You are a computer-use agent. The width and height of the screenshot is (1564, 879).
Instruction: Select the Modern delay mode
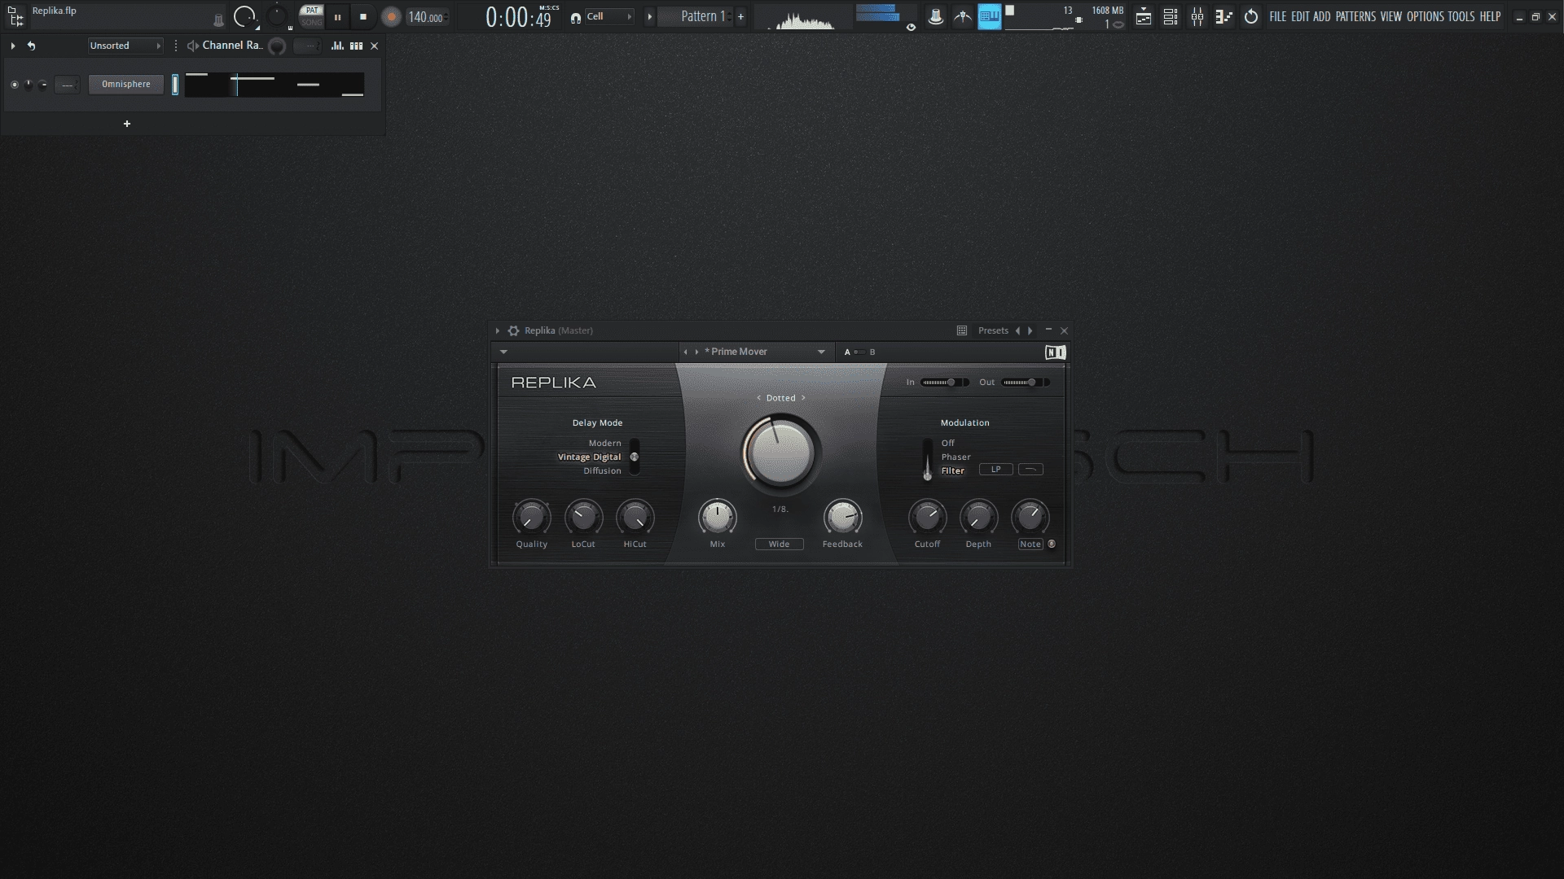[604, 443]
